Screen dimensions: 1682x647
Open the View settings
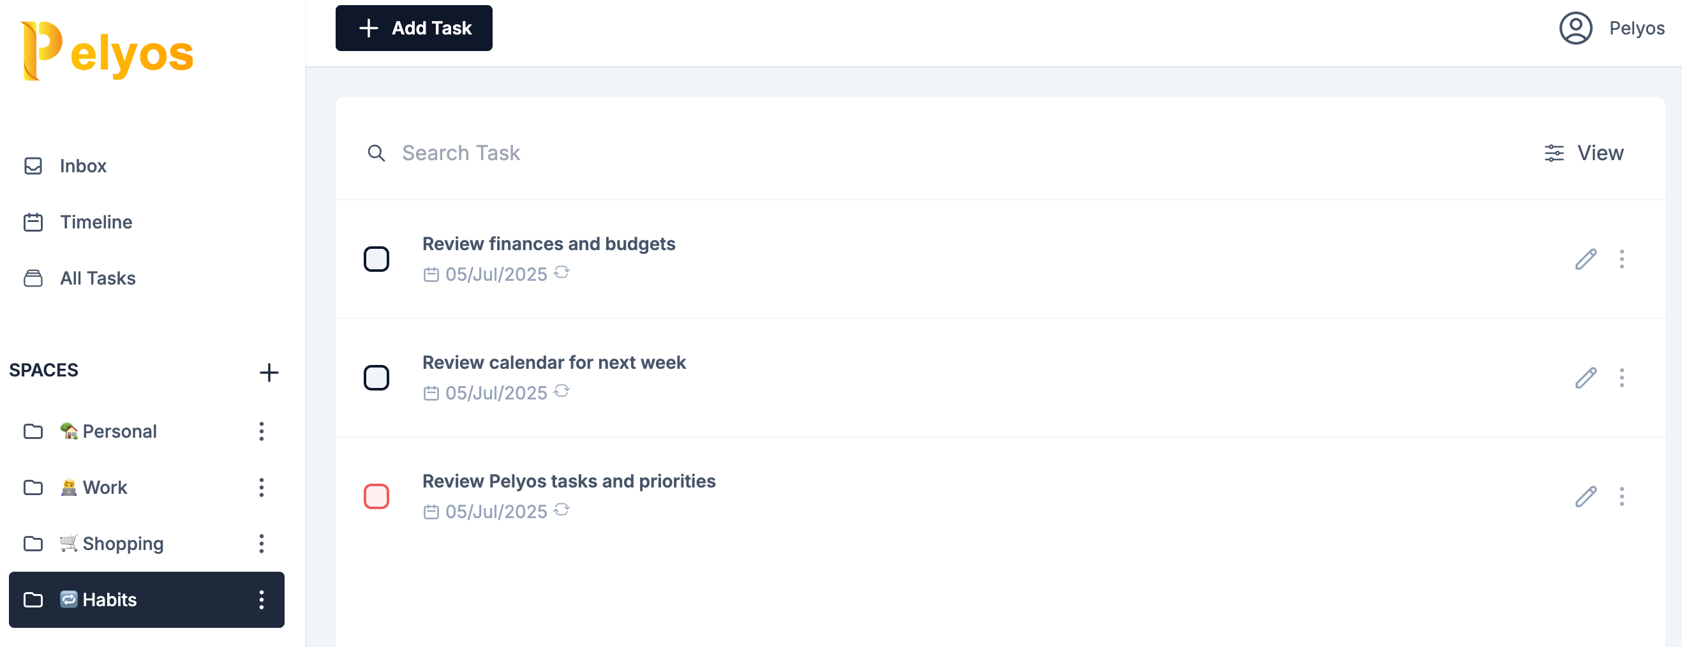pos(1583,152)
